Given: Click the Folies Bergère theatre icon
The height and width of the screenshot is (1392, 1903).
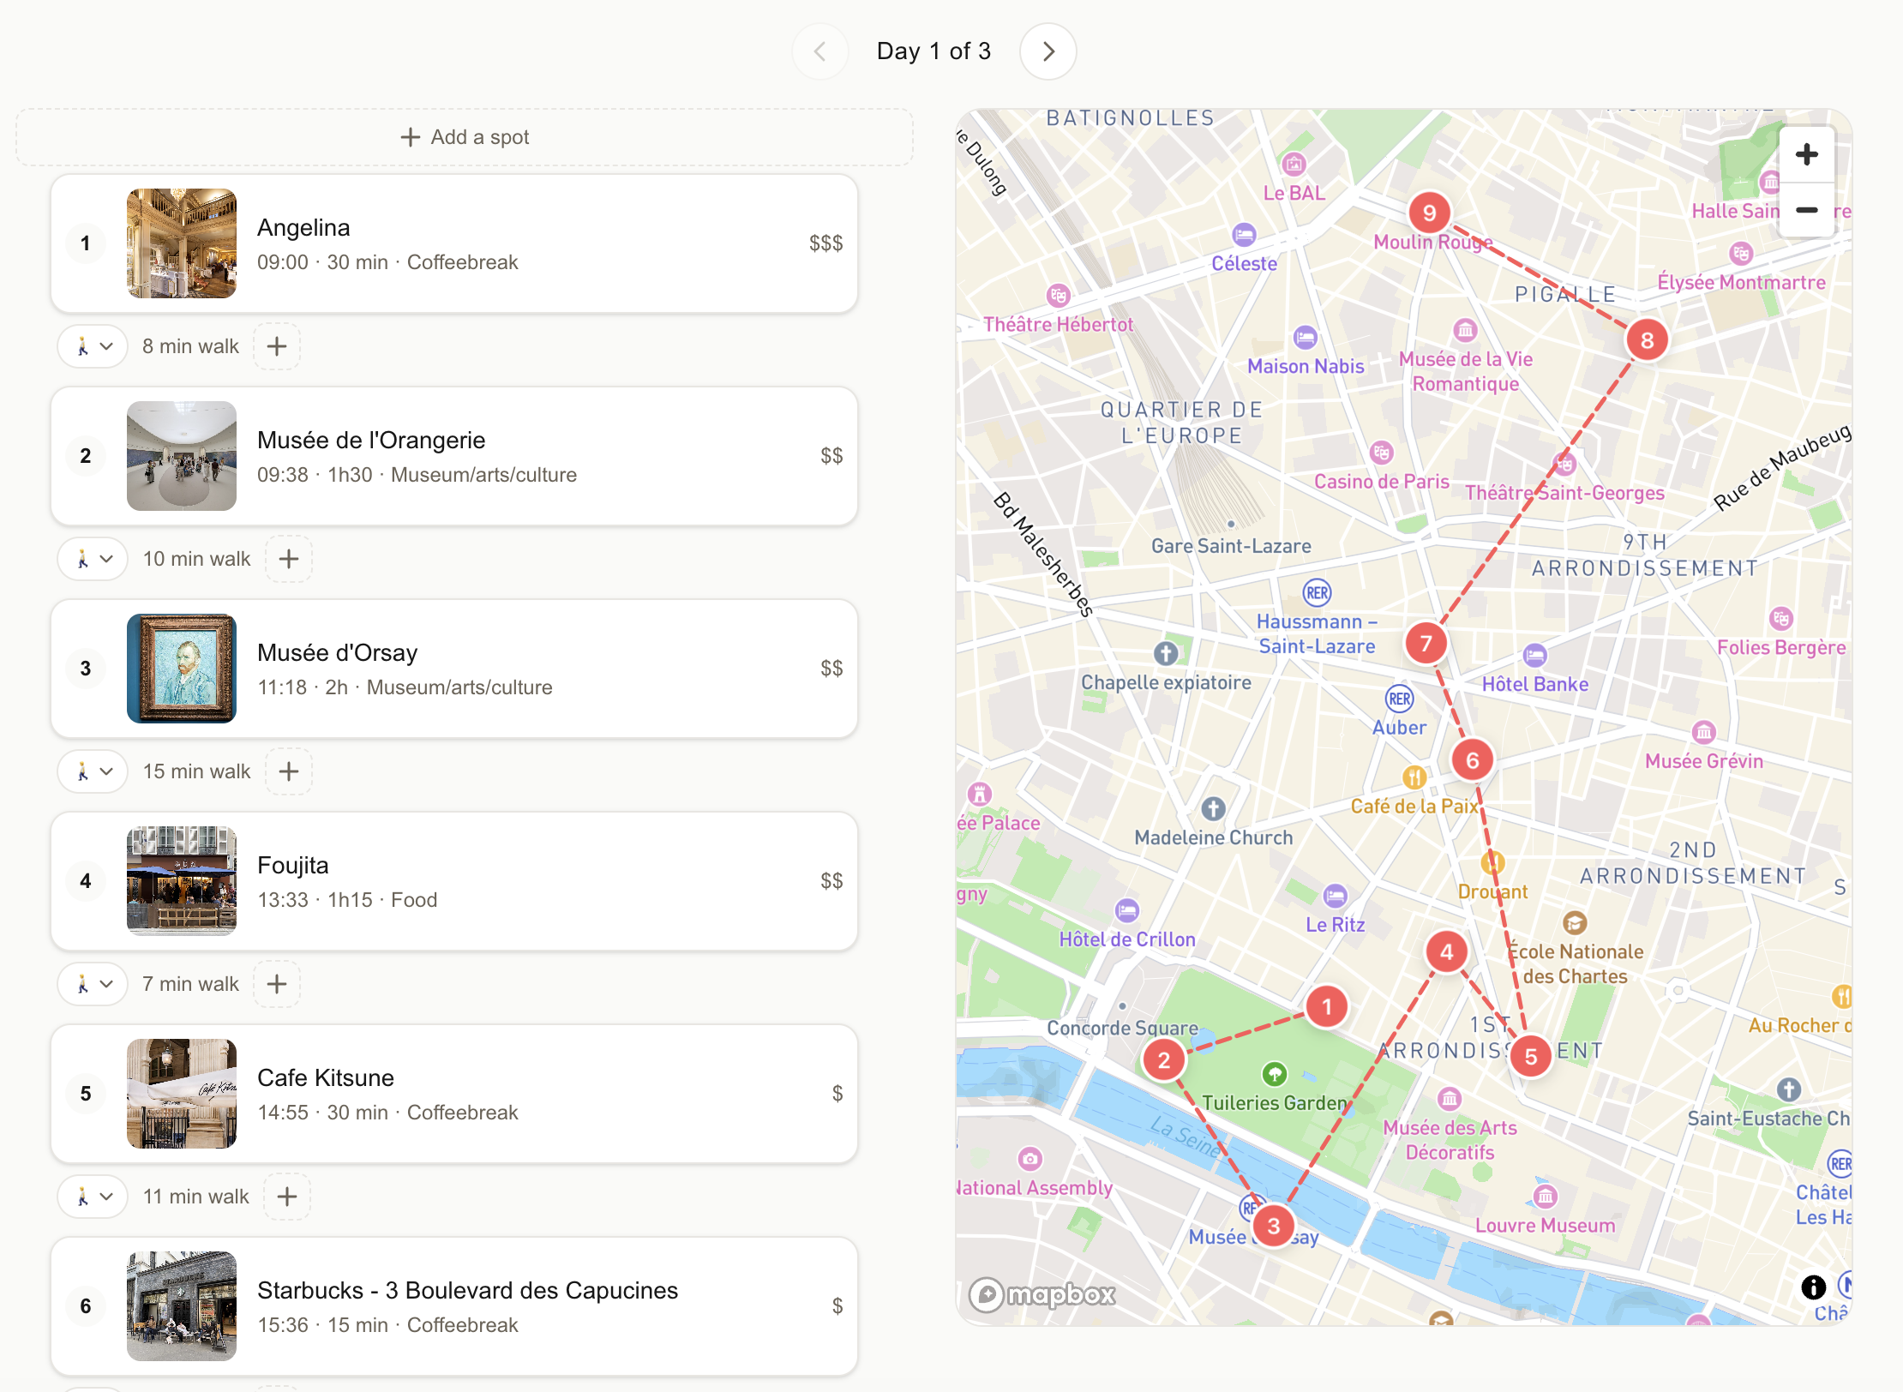Looking at the screenshot, I should point(1781,618).
